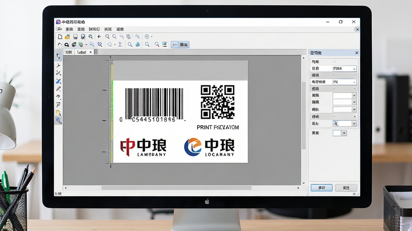The width and height of the screenshot is (412, 231).
Task: Open the topmost combo box in the right panel
Action: tap(344, 69)
